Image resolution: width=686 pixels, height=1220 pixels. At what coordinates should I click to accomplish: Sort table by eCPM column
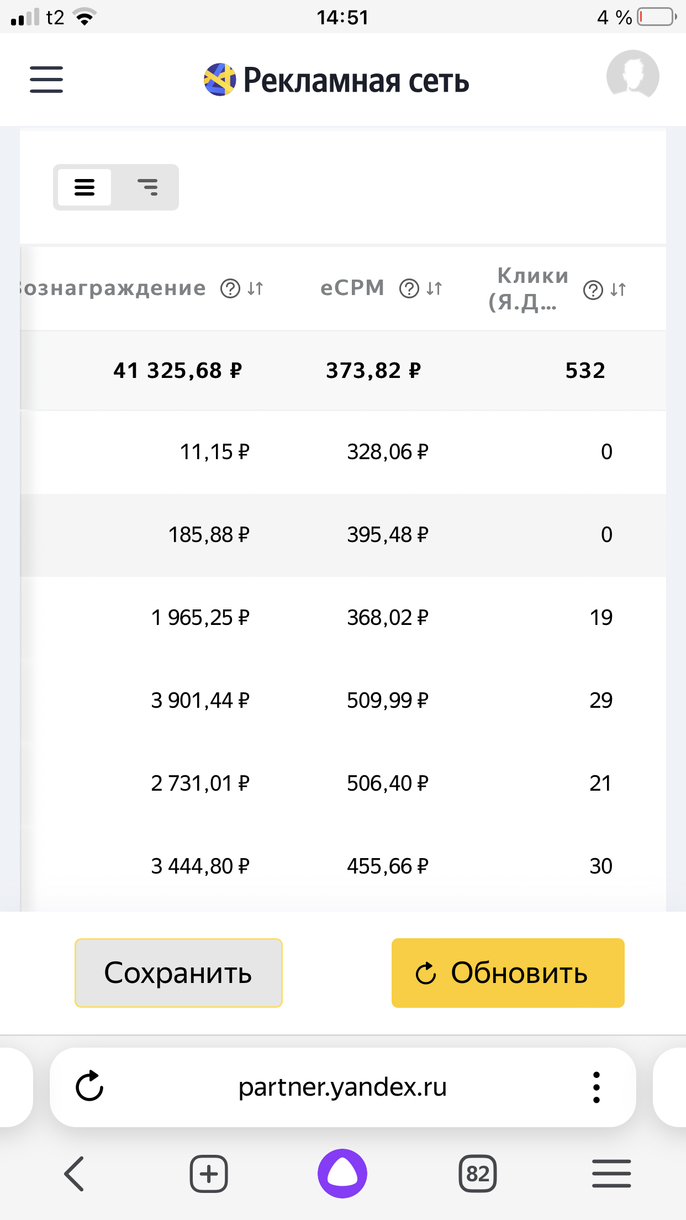[434, 288]
